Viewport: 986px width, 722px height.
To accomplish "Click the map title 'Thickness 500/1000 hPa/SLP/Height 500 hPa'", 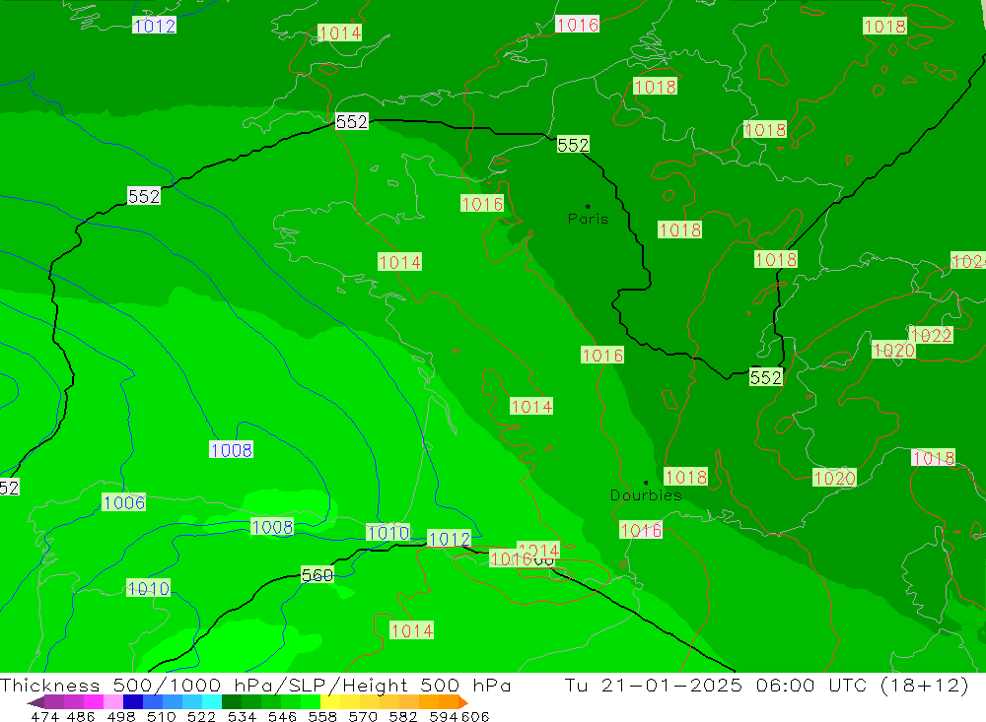I will 255,685.
